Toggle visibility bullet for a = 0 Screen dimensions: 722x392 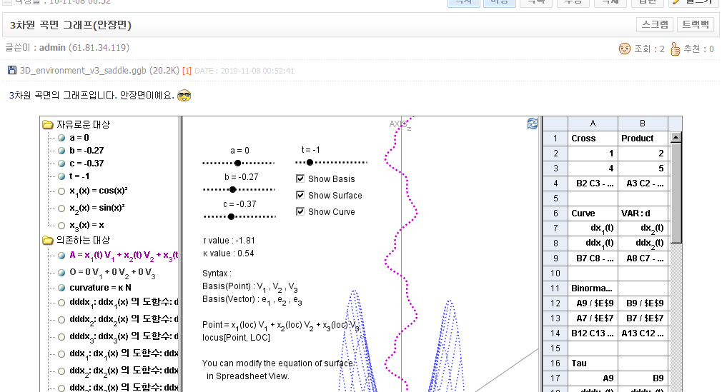pyautogui.click(x=61, y=138)
